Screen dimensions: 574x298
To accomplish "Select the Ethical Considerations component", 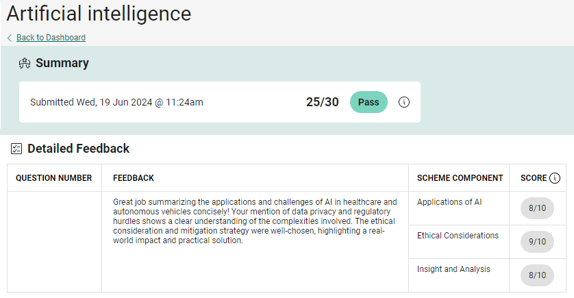I will pos(458,236).
